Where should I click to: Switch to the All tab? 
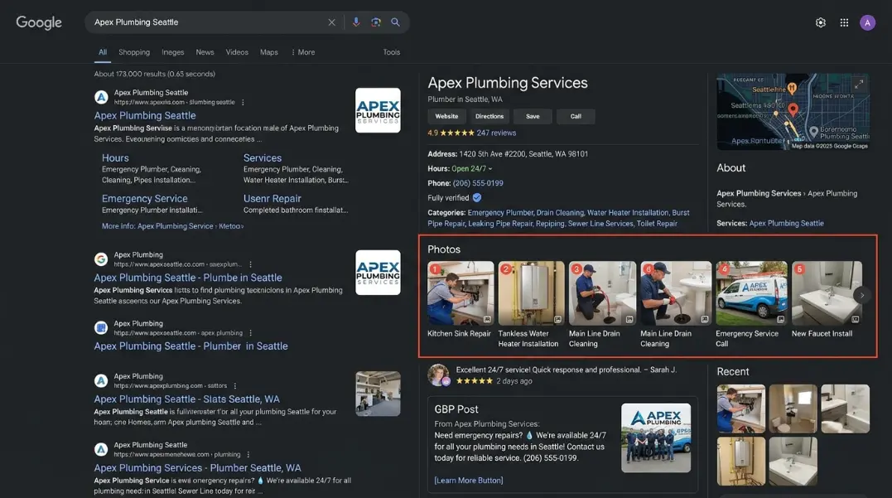(103, 52)
